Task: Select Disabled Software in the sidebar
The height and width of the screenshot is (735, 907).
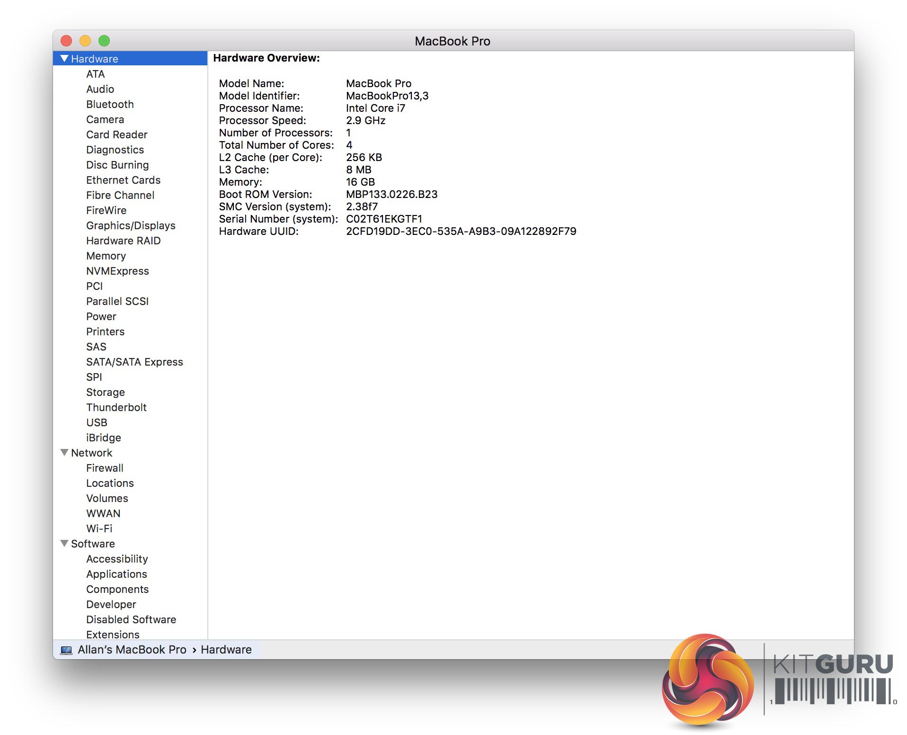Action: 131,619
